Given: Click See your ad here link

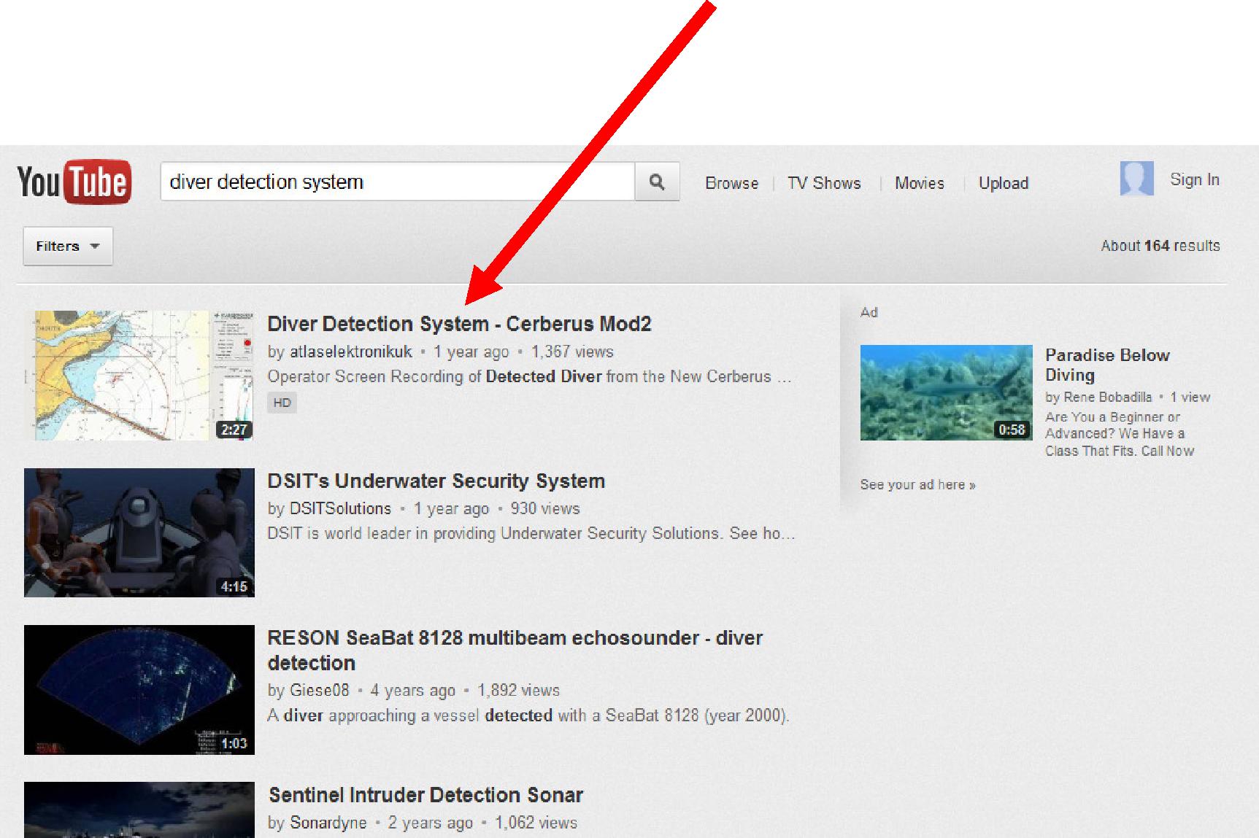Looking at the screenshot, I should tap(917, 485).
